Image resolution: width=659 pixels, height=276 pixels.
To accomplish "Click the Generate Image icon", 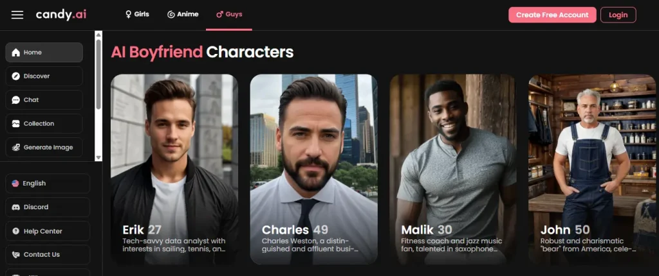I will coord(16,147).
